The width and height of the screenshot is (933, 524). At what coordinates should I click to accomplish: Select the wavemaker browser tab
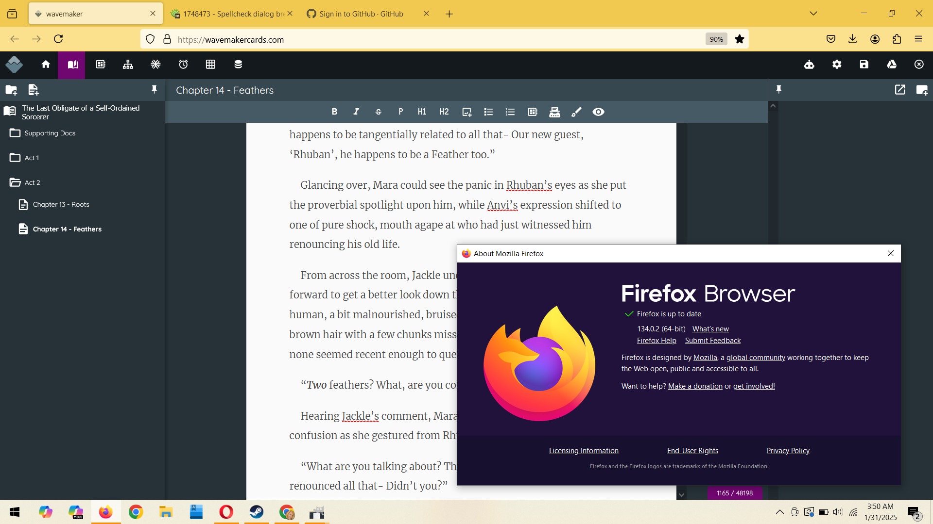coord(95,14)
